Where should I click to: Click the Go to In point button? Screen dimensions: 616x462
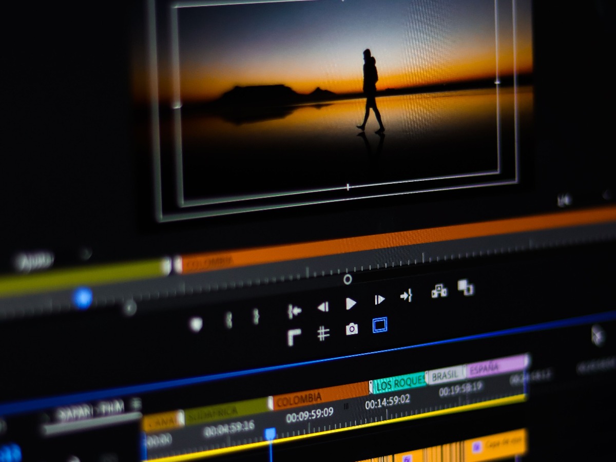coord(295,311)
